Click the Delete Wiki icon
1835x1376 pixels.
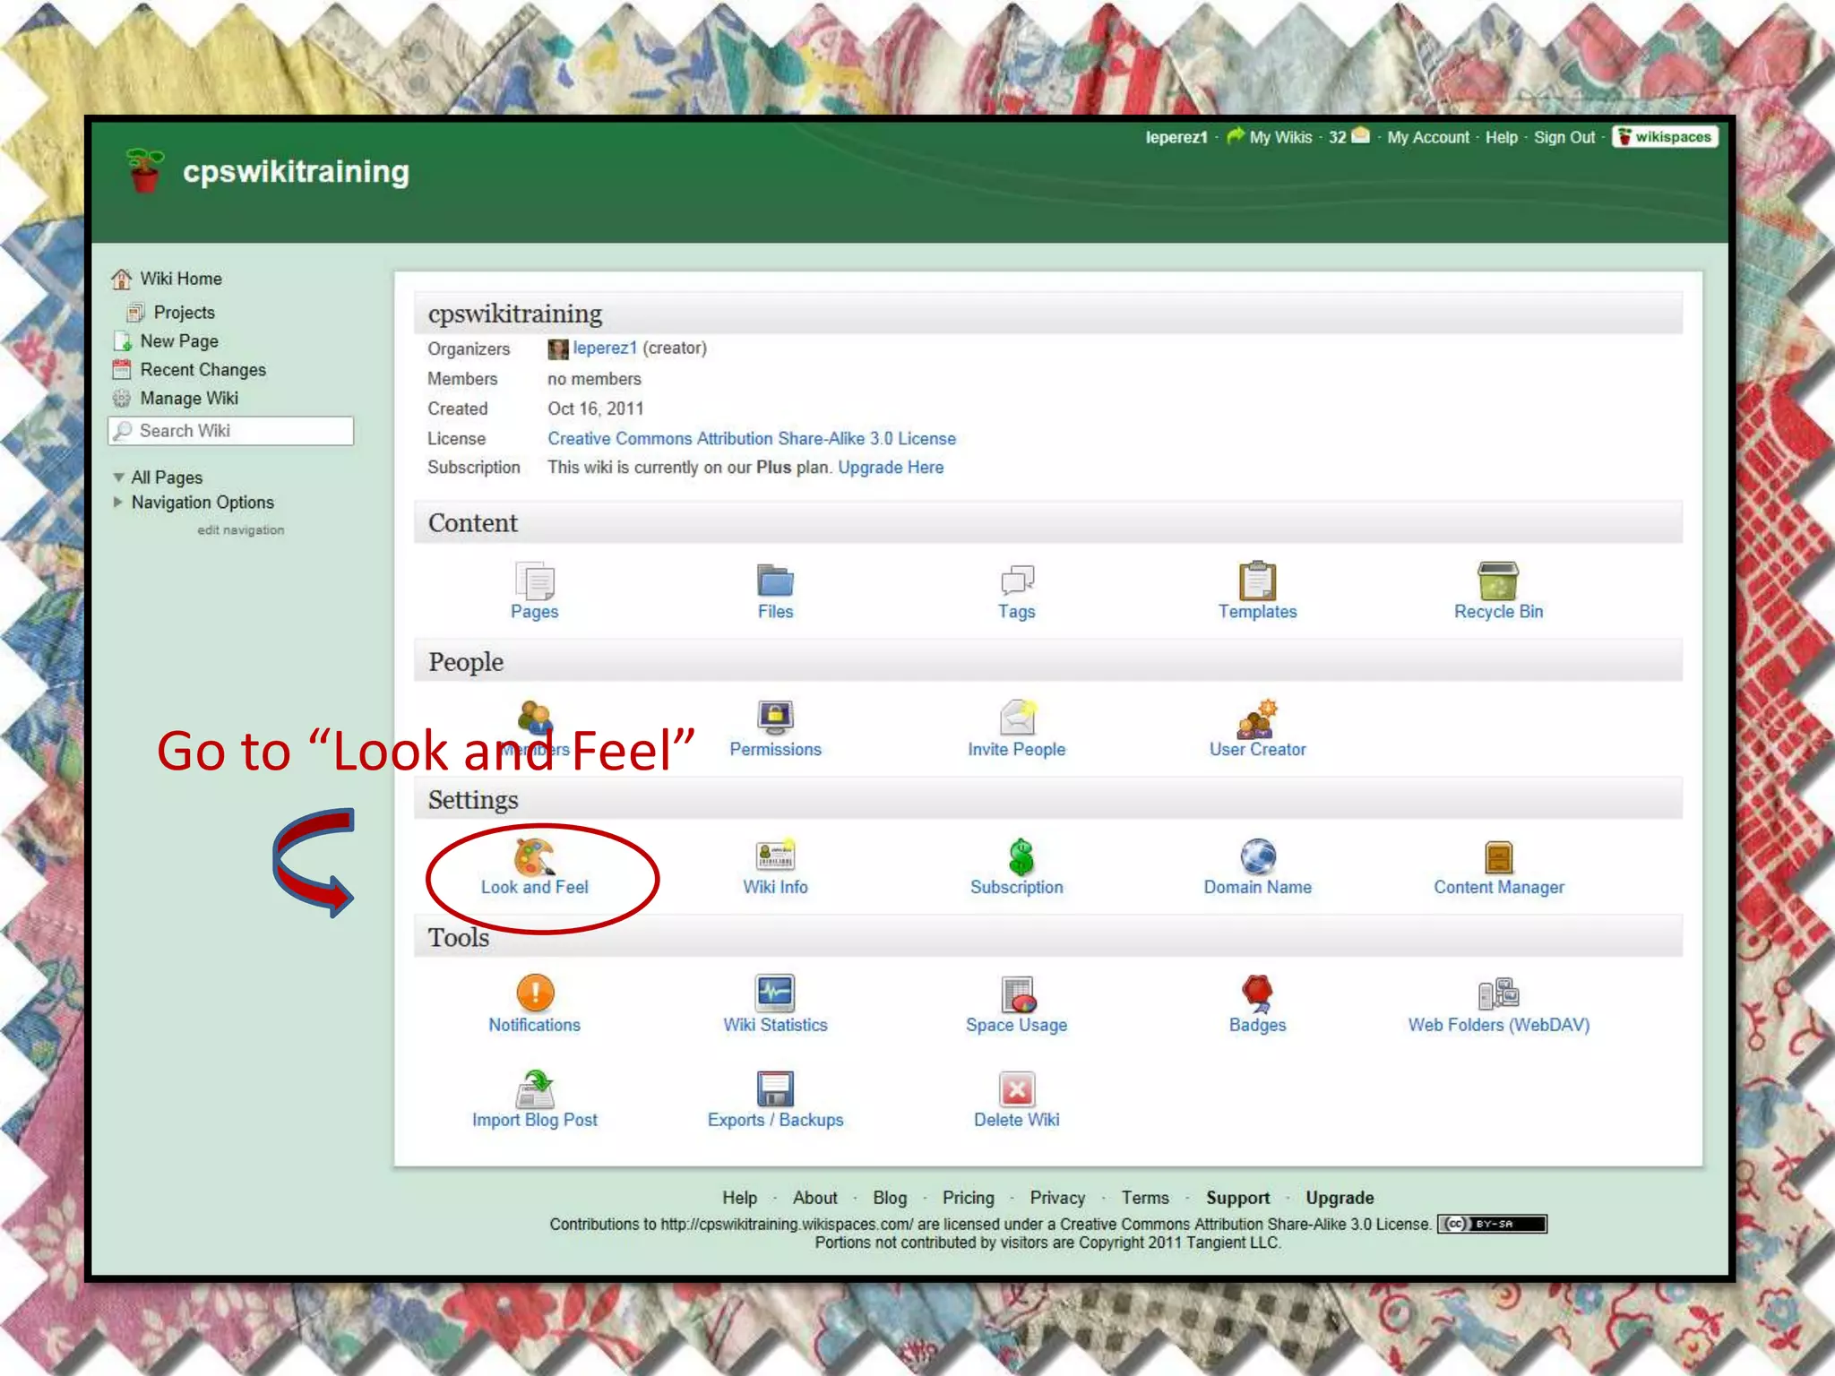coord(1016,1089)
